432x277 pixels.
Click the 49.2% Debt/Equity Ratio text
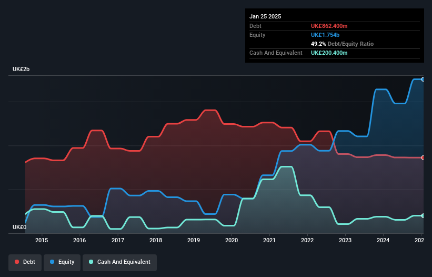pos(342,44)
